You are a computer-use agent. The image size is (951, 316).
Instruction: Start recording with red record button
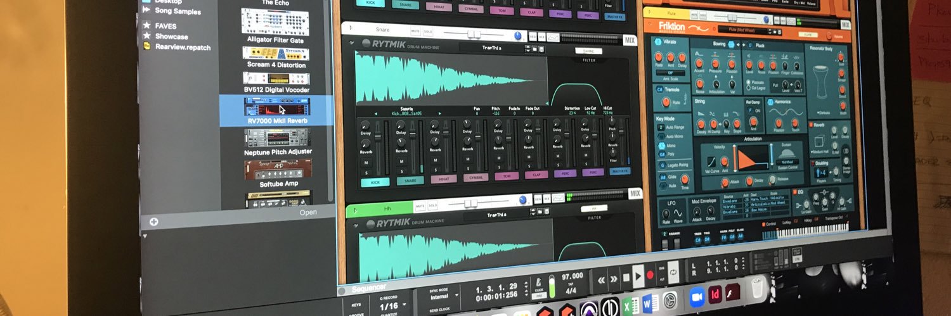[x=650, y=275]
